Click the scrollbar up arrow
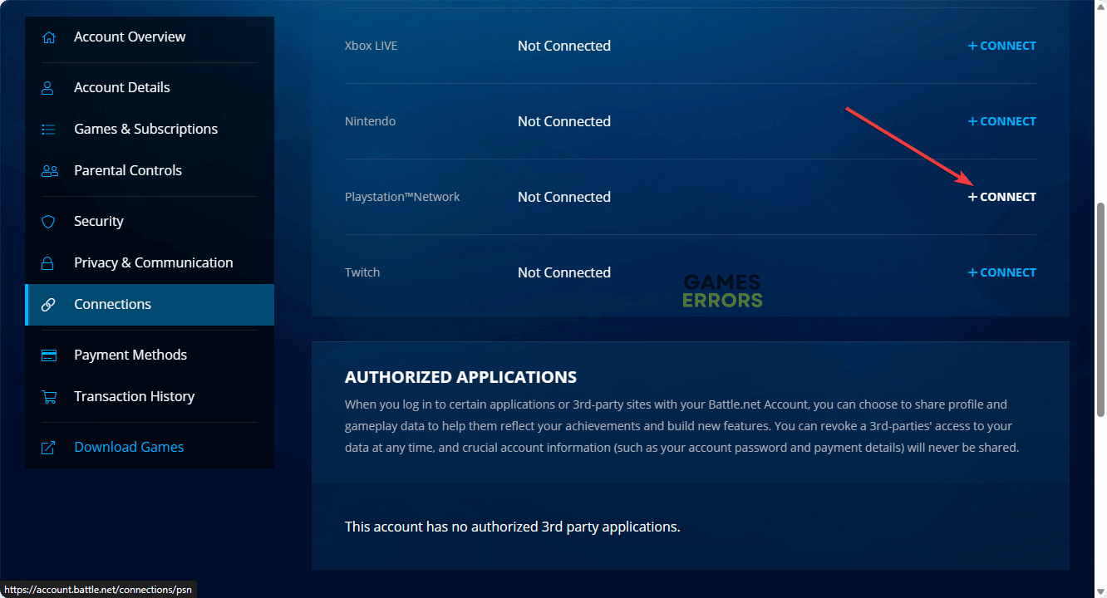Viewport: 1107px width, 598px height. click(1100, 7)
